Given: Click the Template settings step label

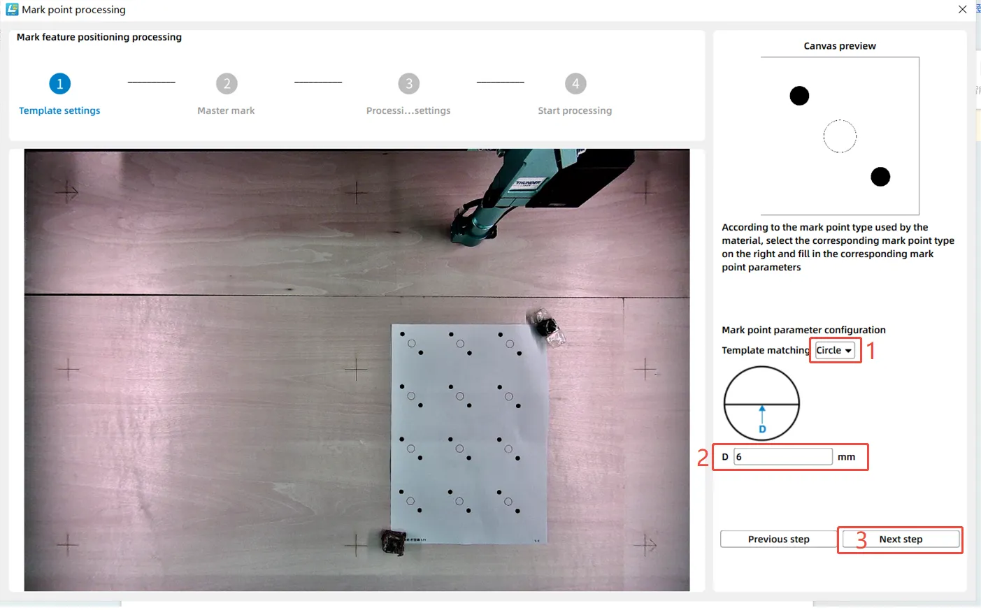Looking at the screenshot, I should pos(59,110).
